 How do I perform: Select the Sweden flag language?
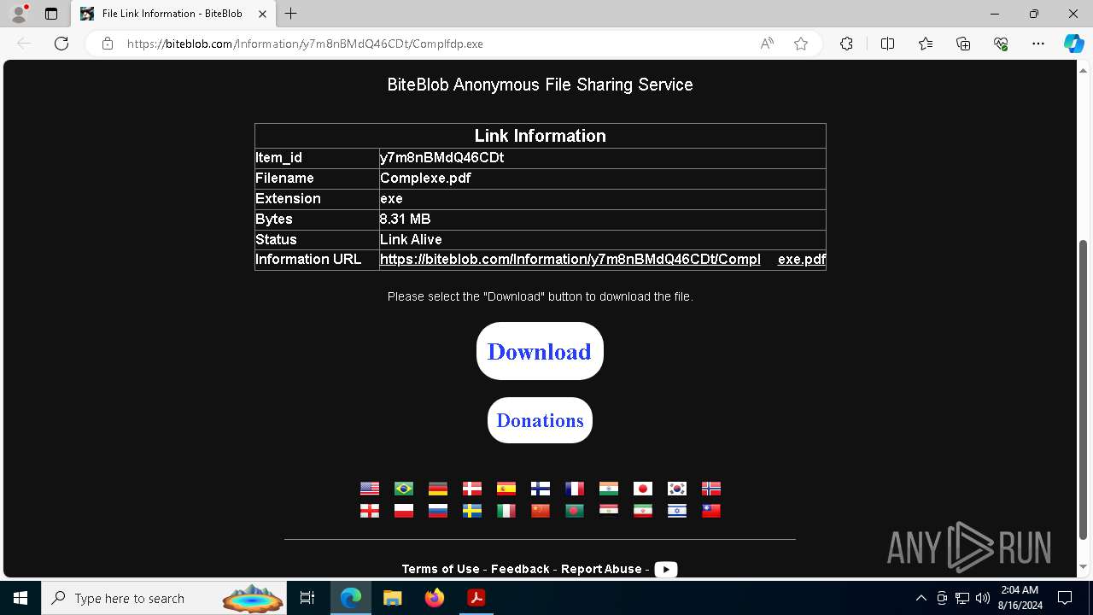click(472, 511)
